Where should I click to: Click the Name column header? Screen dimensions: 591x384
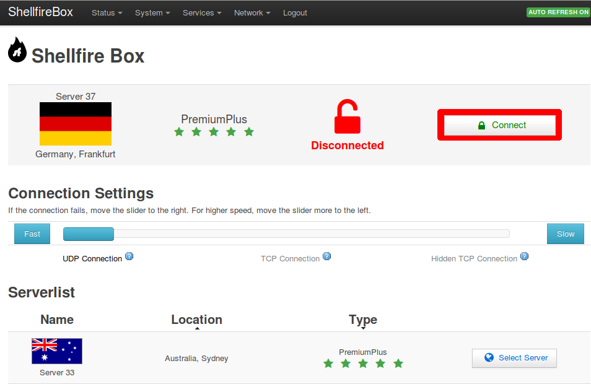coord(57,320)
